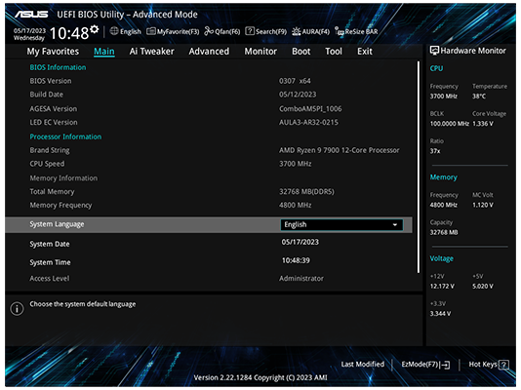
Task: Switch to EzMode(F7)
Action: point(425,365)
